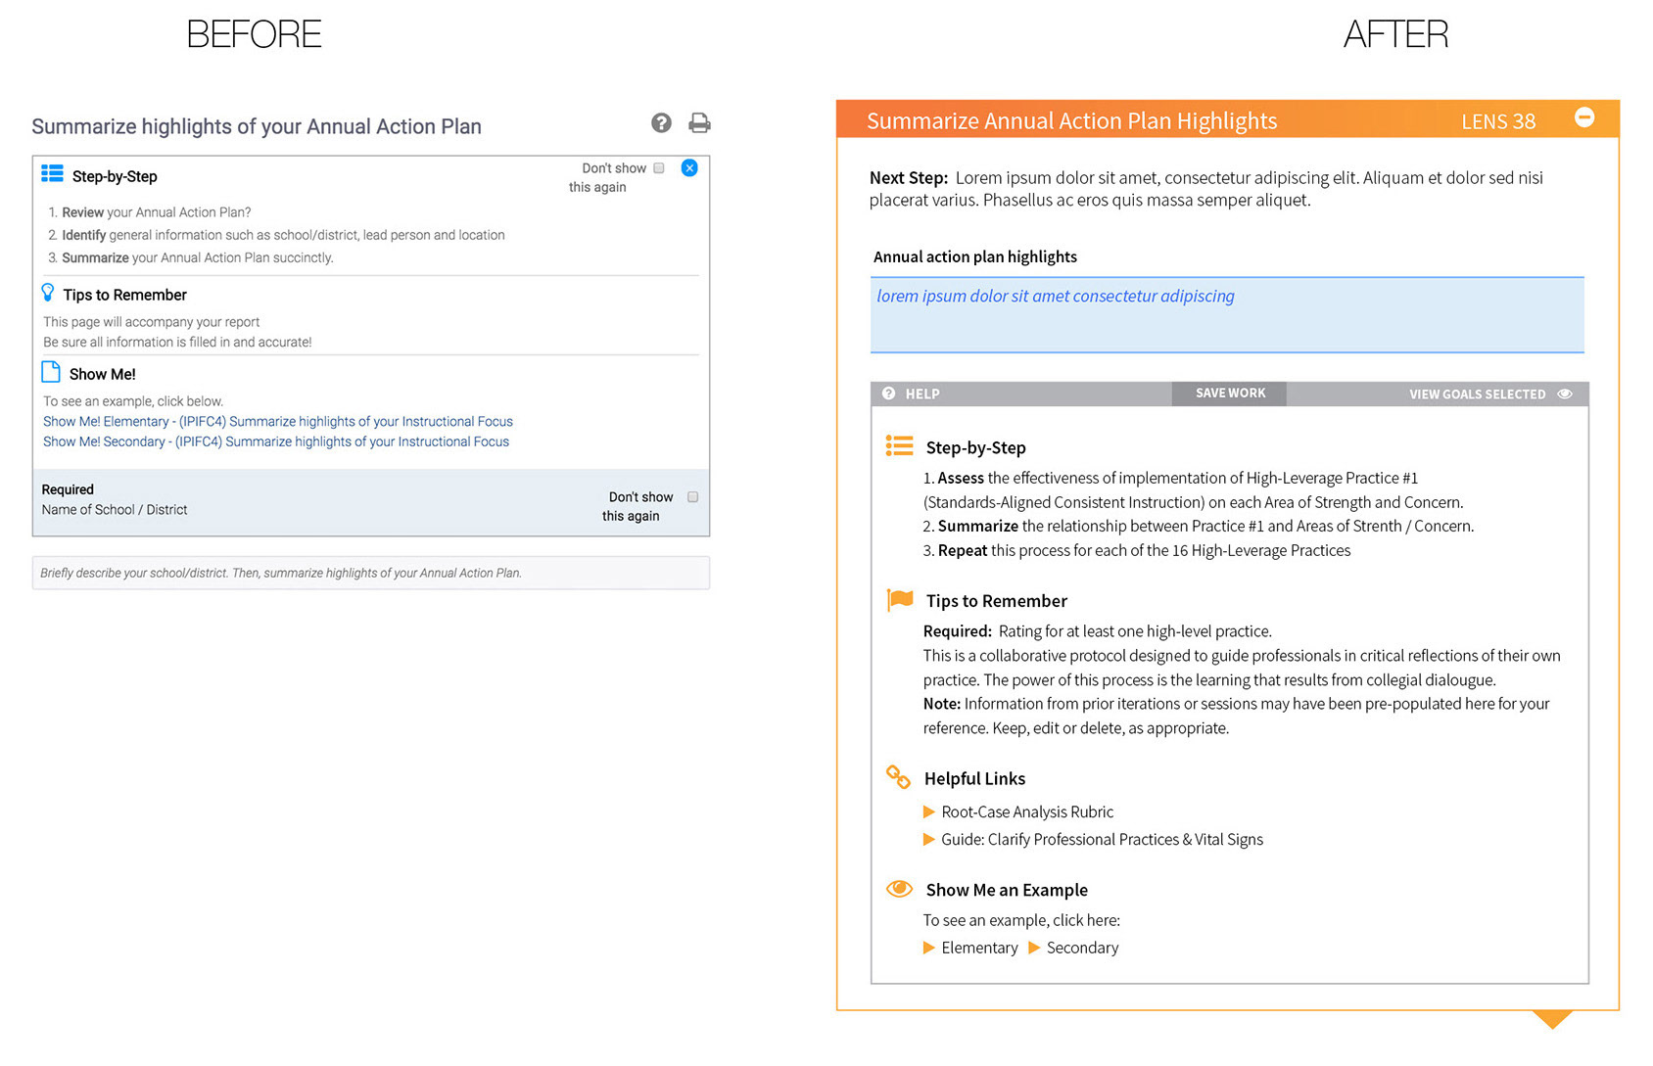The width and height of the screenshot is (1653, 1066).
Task: Click the school description text field
Action: [x=371, y=574]
